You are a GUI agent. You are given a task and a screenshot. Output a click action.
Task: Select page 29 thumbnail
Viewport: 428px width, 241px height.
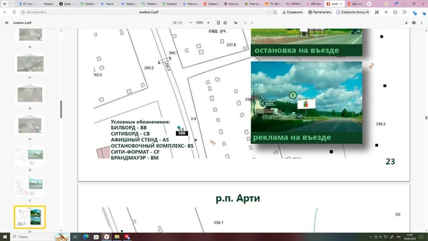[30, 125]
